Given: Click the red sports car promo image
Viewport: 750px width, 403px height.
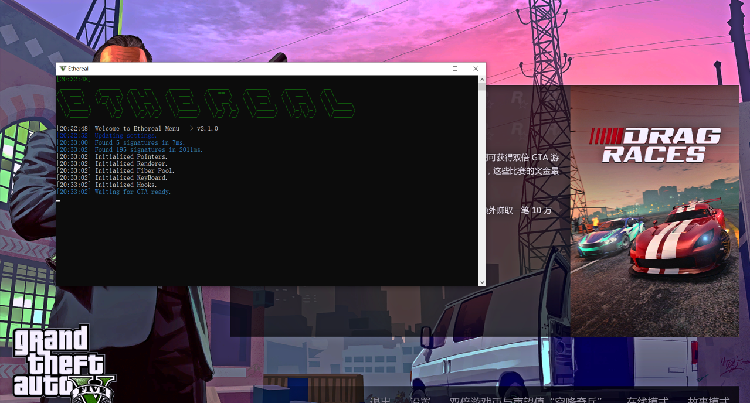Looking at the screenshot, I should (680, 240).
